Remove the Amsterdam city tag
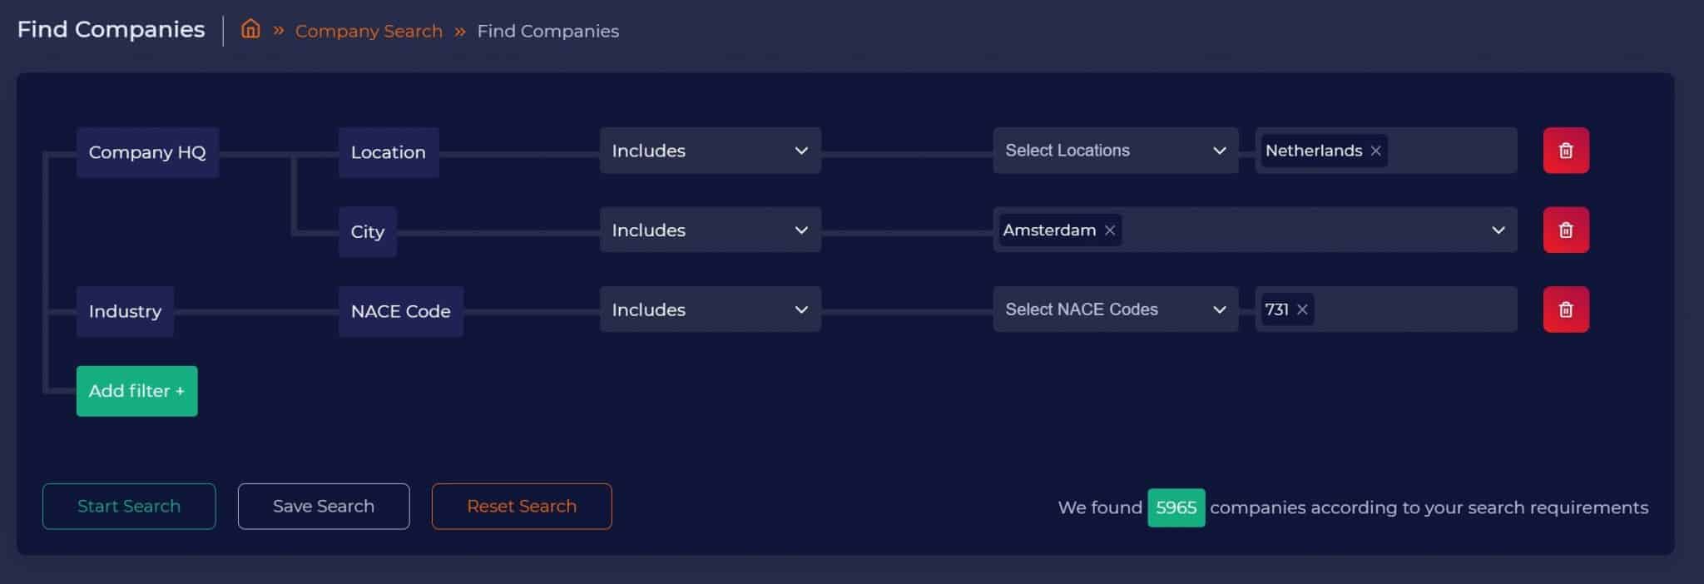 click(1110, 230)
